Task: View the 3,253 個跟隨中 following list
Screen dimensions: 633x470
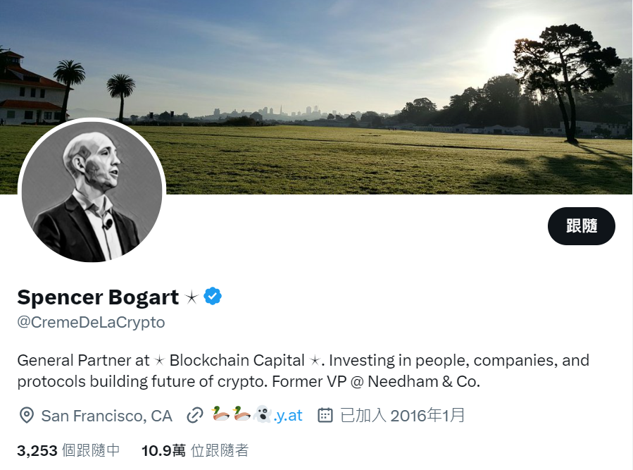Action: coord(68,450)
